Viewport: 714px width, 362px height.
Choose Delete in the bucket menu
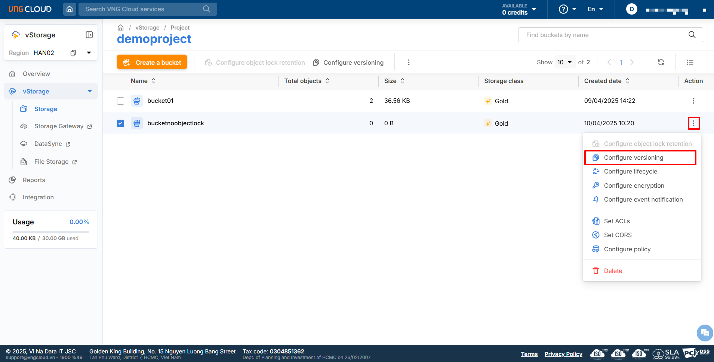click(x=613, y=271)
